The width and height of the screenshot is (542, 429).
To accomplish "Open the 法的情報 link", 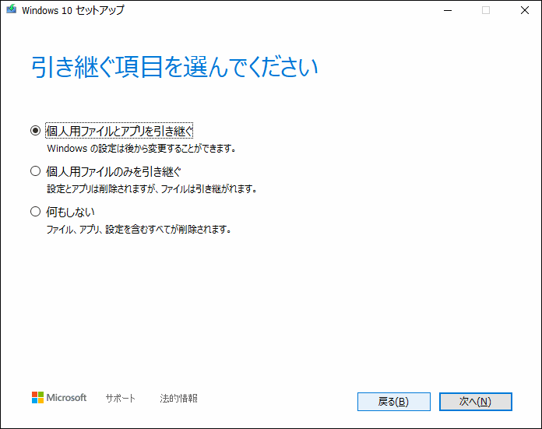I will pyautogui.click(x=178, y=398).
